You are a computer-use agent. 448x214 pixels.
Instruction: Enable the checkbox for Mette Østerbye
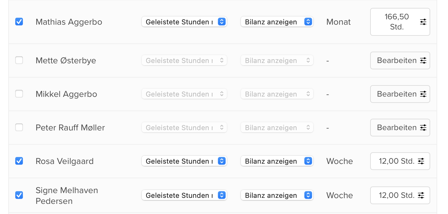(x=19, y=60)
